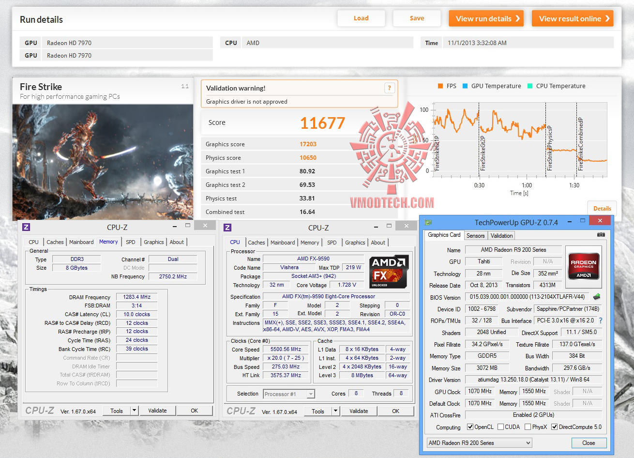Click the Load button in Run details

click(361, 18)
